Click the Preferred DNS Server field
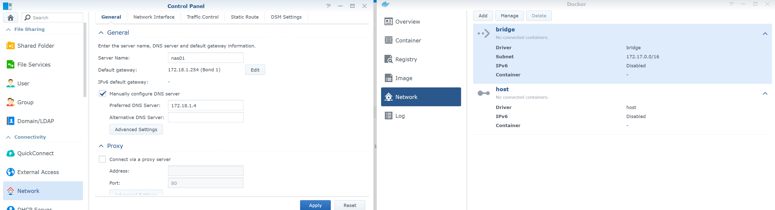This screenshot has width=775, height=210. [x=206, y=105]
